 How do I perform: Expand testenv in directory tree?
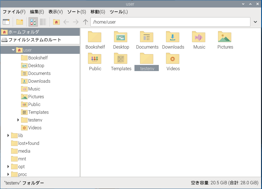click(18, 120)
